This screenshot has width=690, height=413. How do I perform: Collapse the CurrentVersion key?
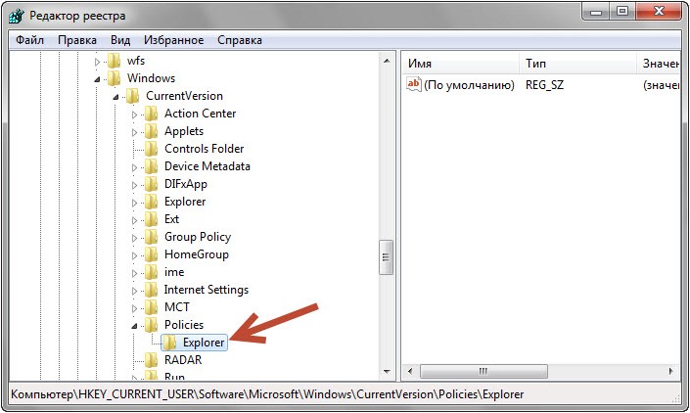pyautogui.click(x=115, y=97)
